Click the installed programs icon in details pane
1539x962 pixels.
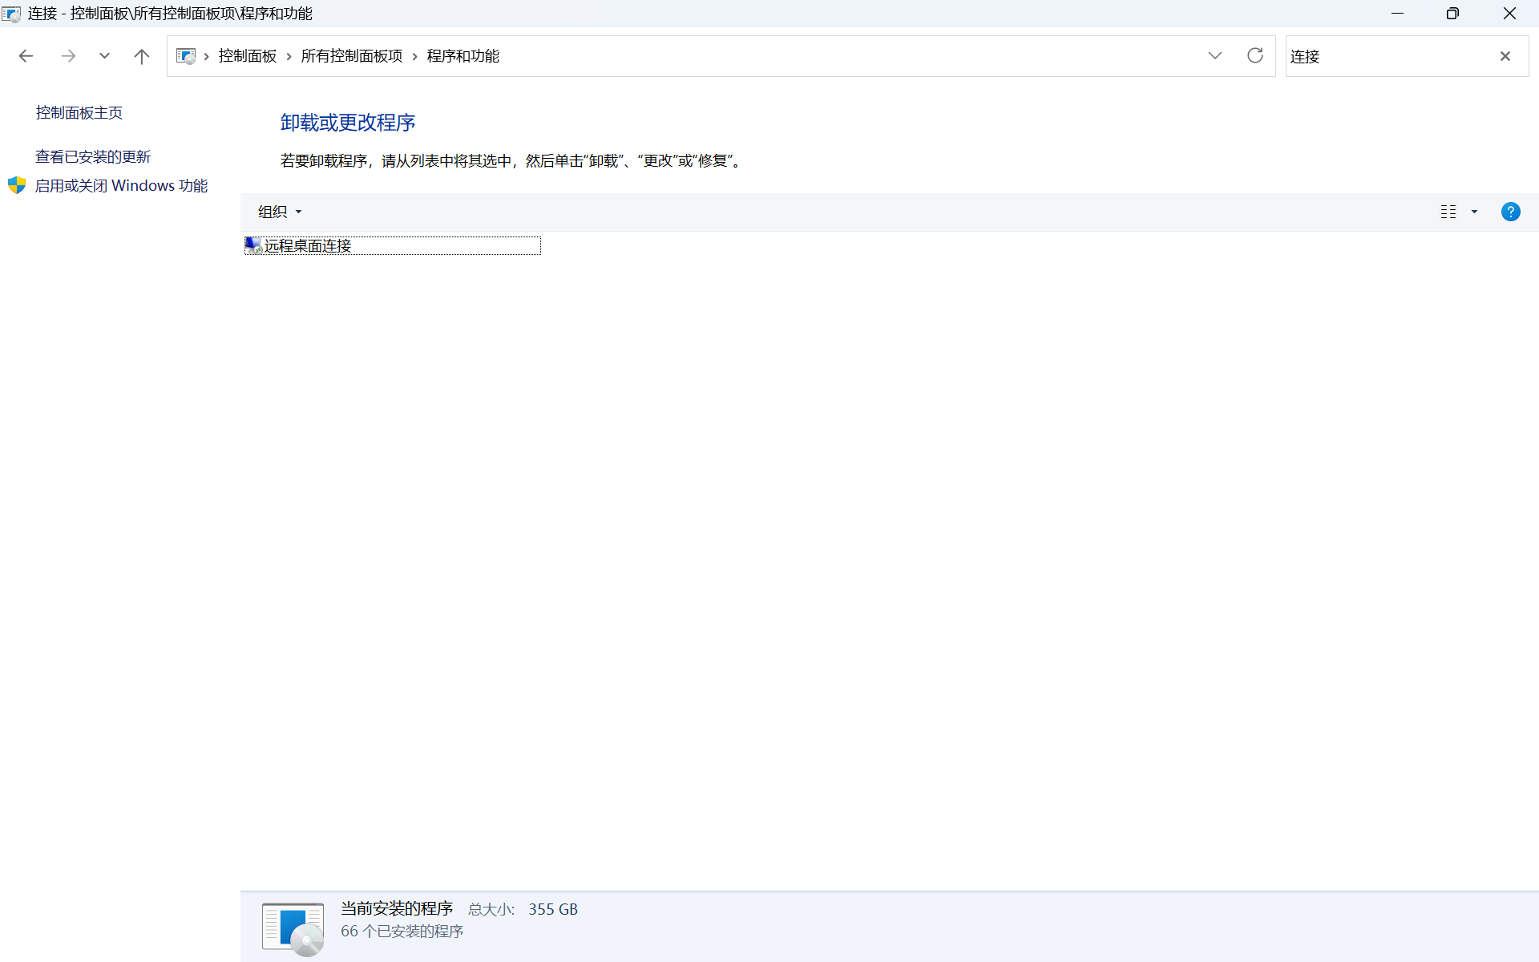point(293,928)
